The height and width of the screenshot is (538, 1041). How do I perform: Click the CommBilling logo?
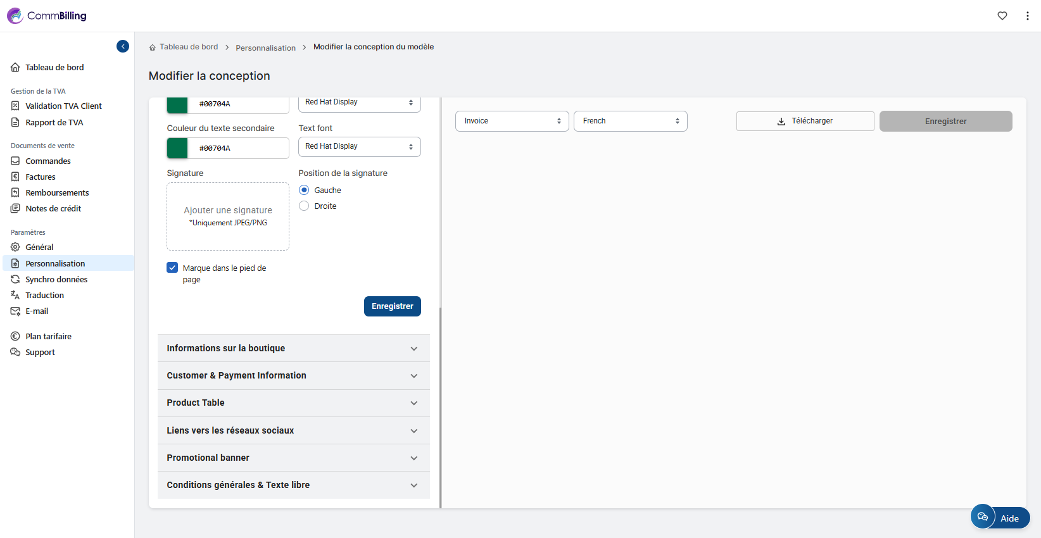(47, 16)
